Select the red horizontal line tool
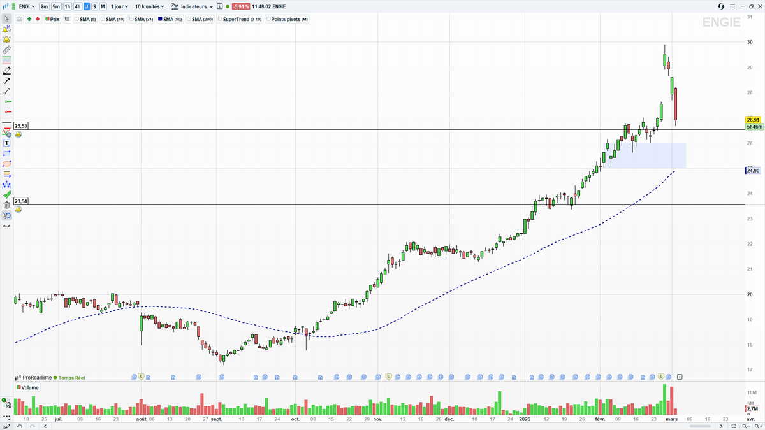This screenshot has width=765, height=430. [x=7, y=112]
